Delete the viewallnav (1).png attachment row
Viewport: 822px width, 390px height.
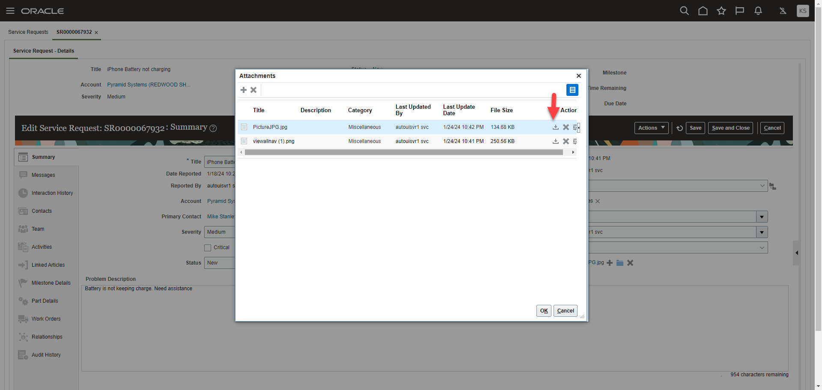[566, 141]
